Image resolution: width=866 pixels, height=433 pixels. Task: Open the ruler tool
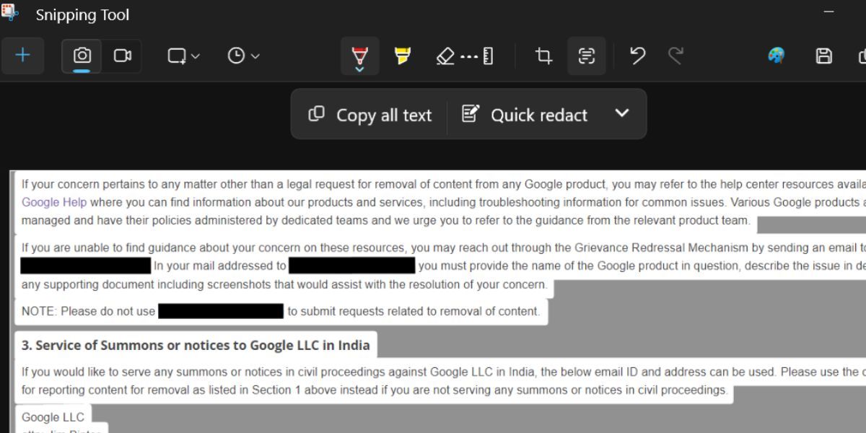[x=488, y=56]
